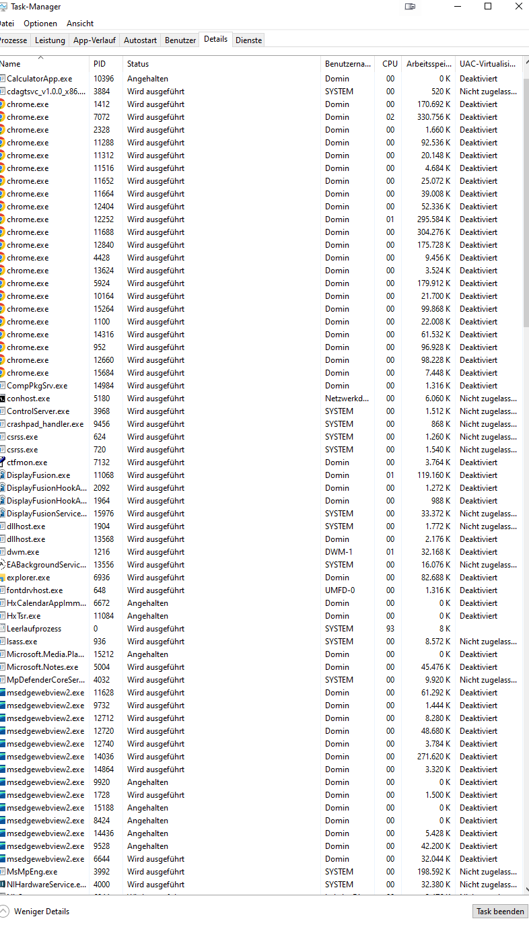
Task: Switch to the Dienste tab
Action: [248, 40]
